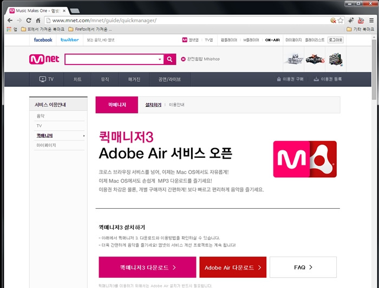Click the 엠넷앱 top link

click(190, 40)
